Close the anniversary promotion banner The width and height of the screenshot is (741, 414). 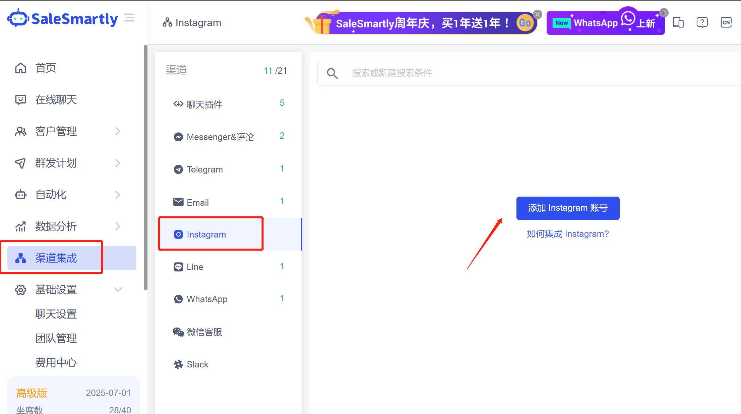point(538,14)
